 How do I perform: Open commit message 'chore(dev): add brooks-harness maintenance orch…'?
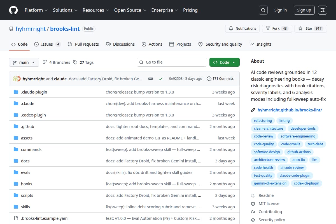(x=153, y=104)
